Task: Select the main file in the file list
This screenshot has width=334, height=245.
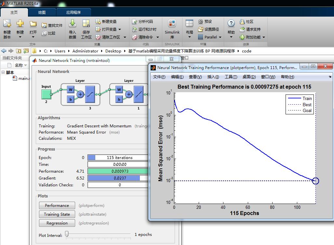Action: 21,78
